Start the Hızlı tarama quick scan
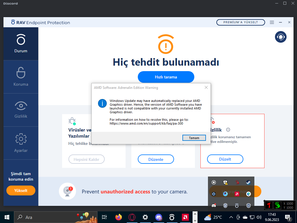The width and height of the screenshot is (297, 223). pyautogui.click(x=166, y=77)
